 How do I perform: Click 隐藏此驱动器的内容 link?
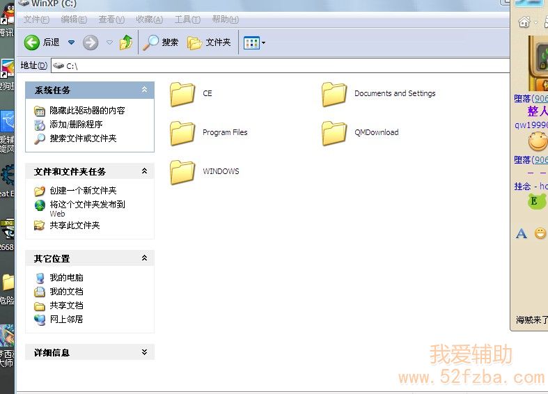click(x=87, y=111)
